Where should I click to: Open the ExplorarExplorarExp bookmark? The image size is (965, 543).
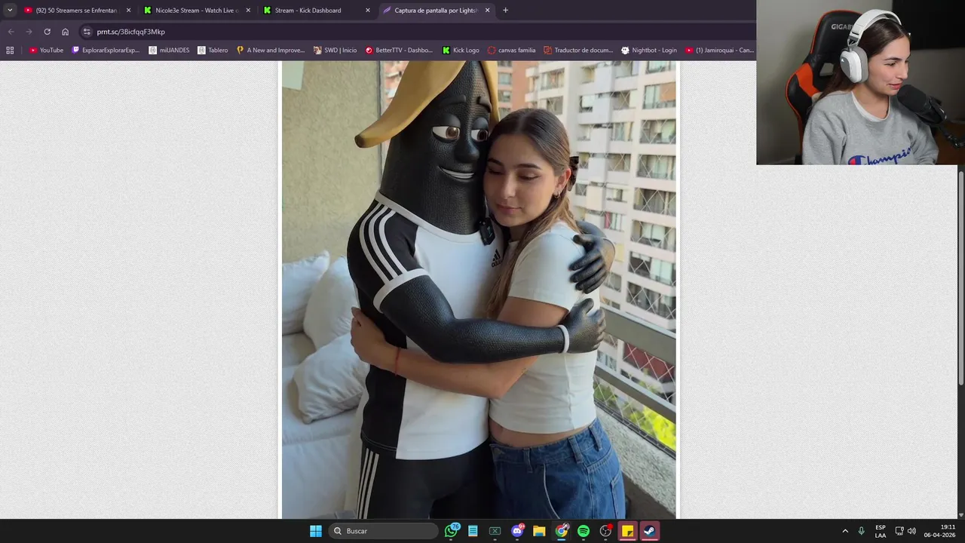(x=106, y=51)
